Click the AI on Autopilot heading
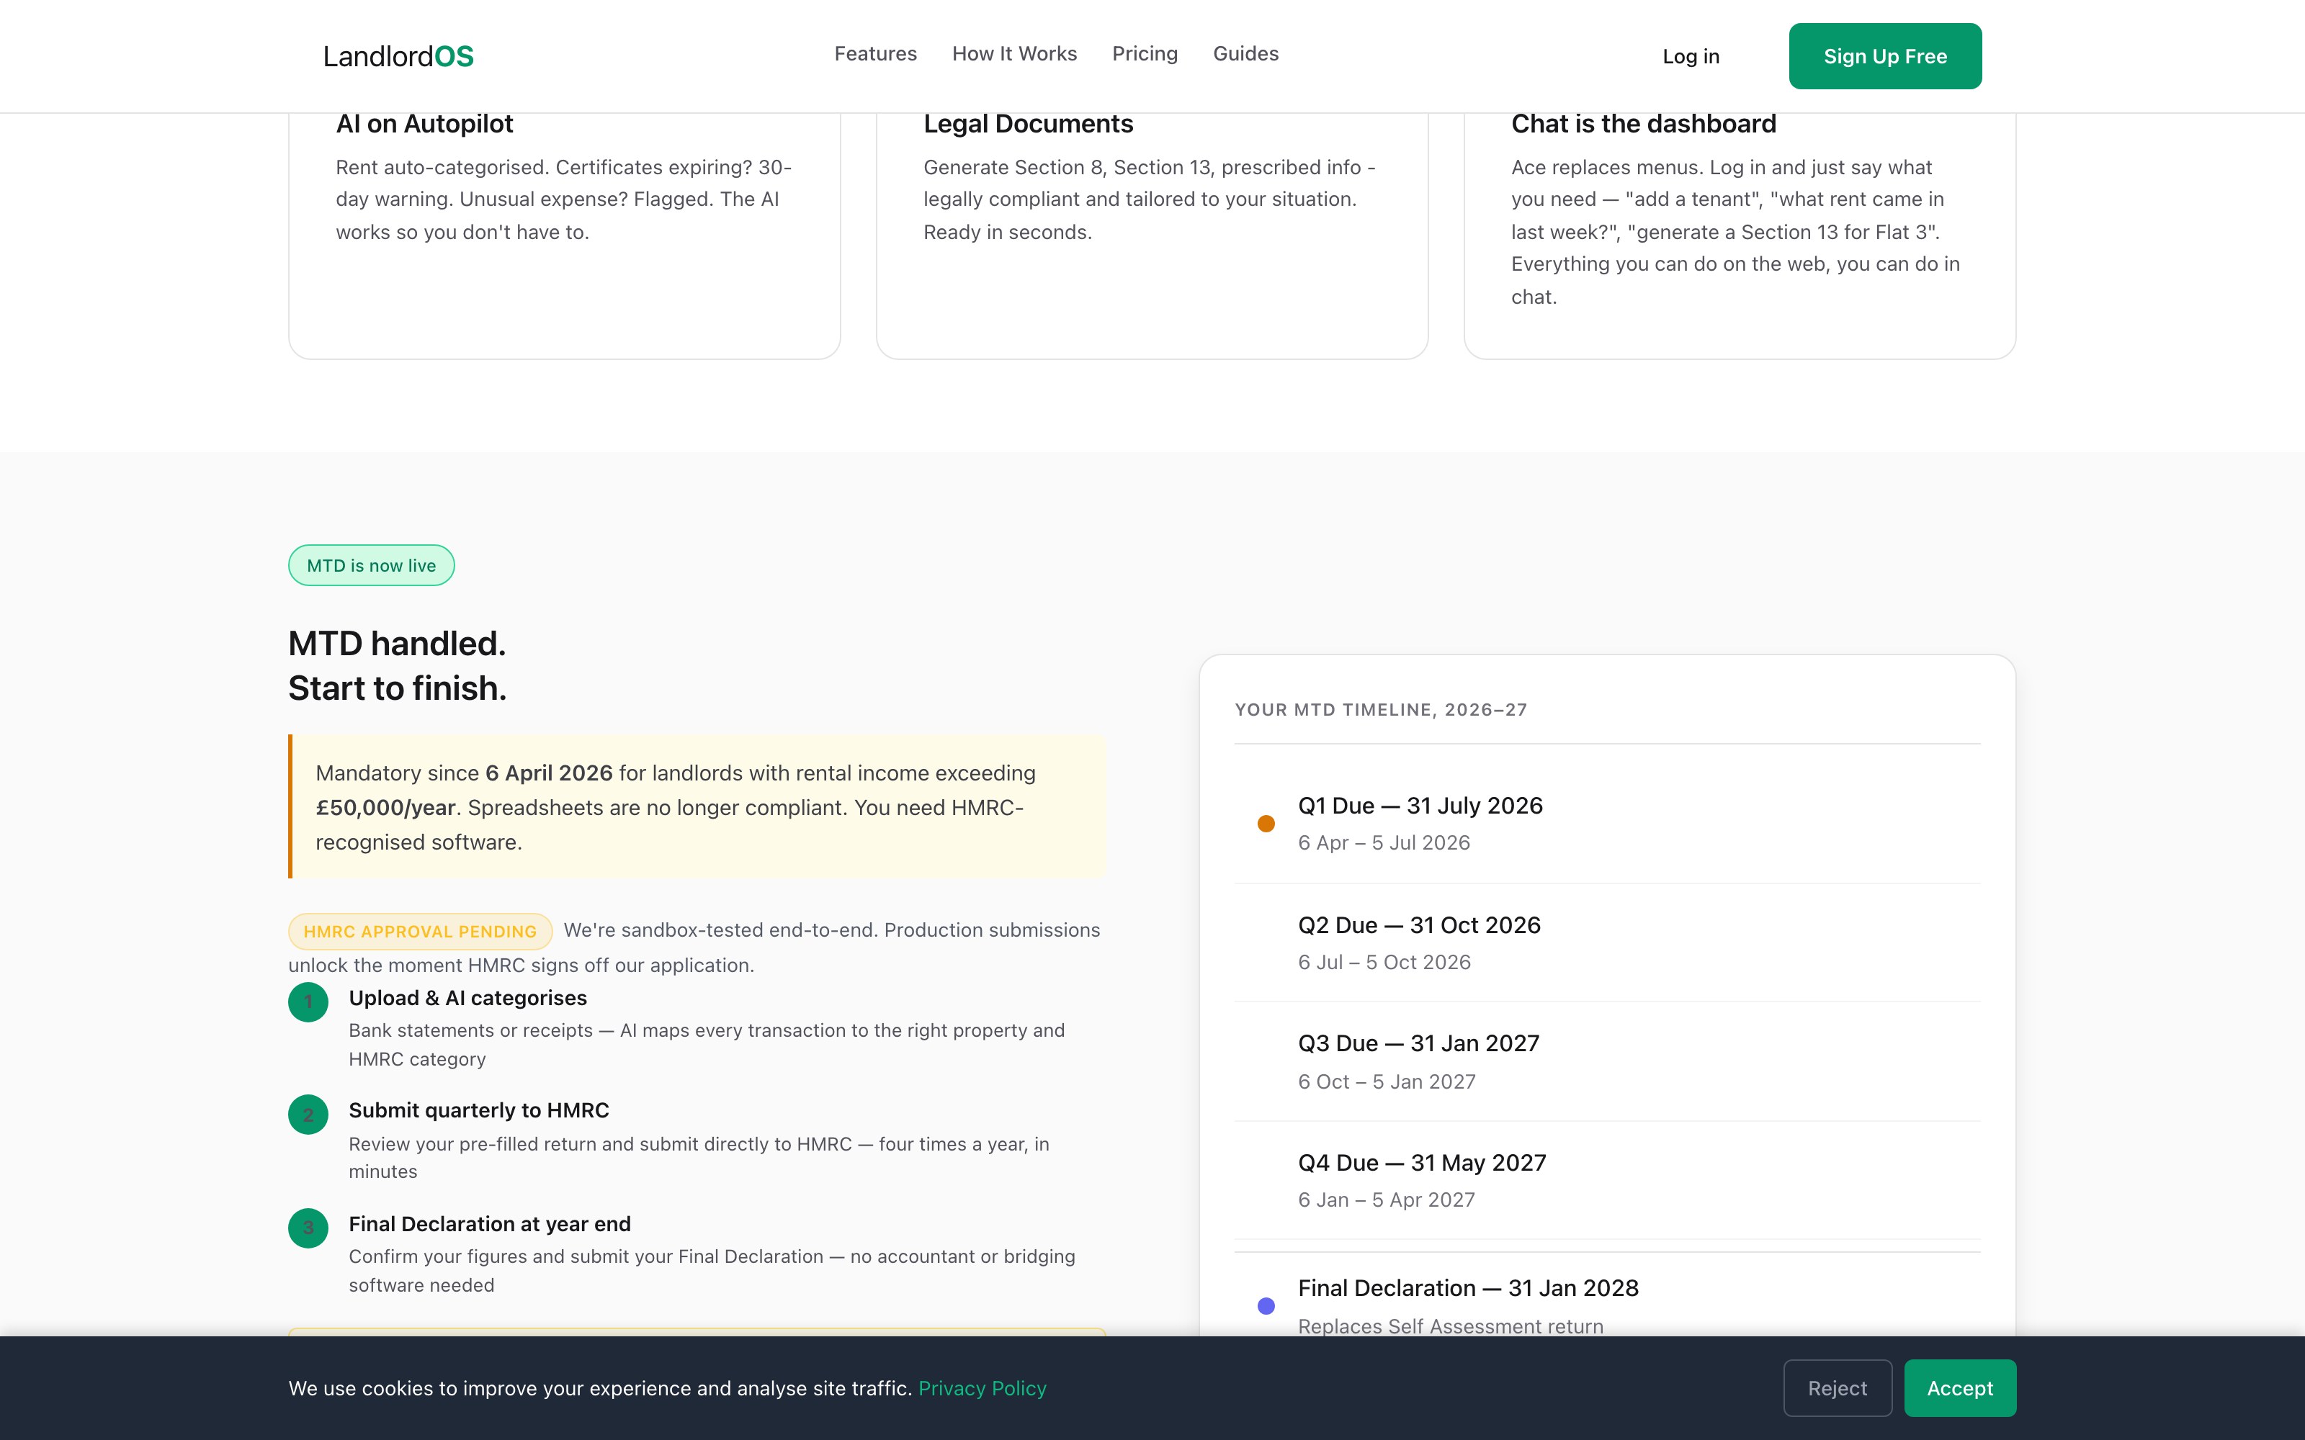The height and width of the screenshot is (1440, 2305). click(425, 124)
